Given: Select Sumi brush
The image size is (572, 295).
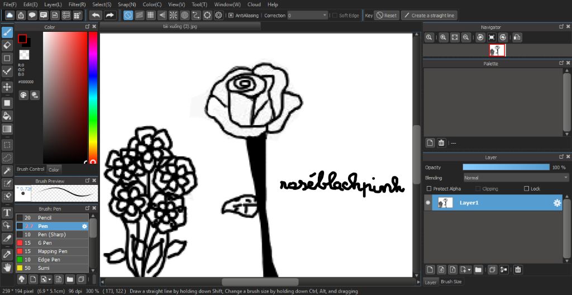Looking at the screenshot, I should [52, 268].
